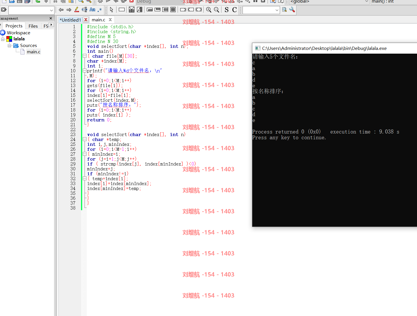The width and height of the screenshot is (417, 316).
Task: Collapse code fold at line 24
Action: coord(84,139)
